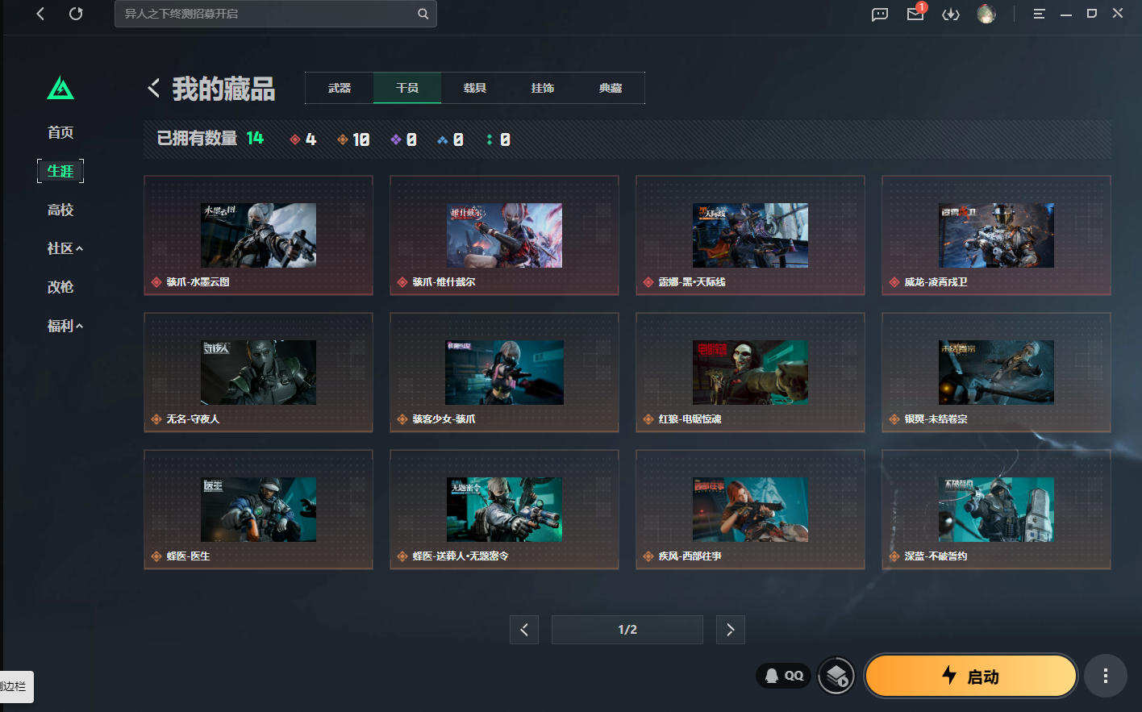Open the hamburger menu in title bar
The image size is (1142, 712).
[1039, 14]
